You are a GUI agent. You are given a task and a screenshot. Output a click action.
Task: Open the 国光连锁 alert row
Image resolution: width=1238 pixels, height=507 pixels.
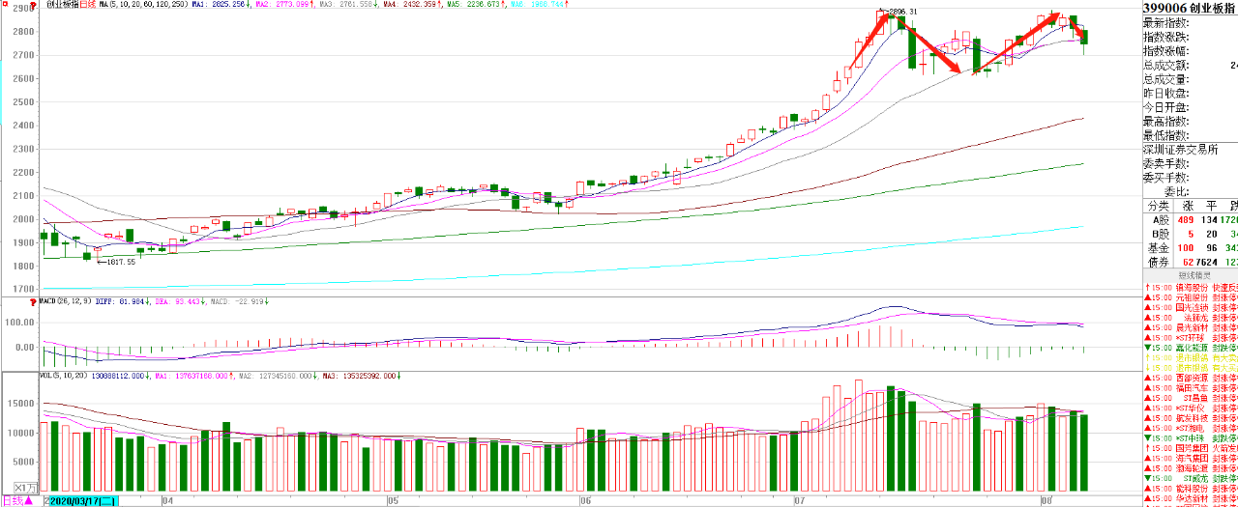point(1191,307)
